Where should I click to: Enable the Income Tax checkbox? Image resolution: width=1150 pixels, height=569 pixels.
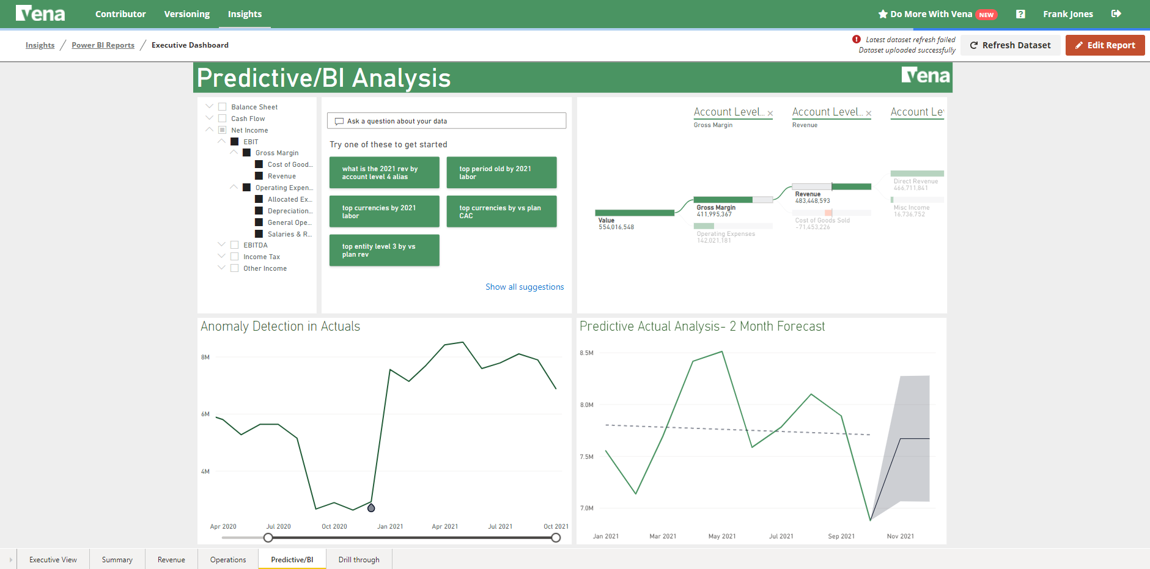pos(234,257)
